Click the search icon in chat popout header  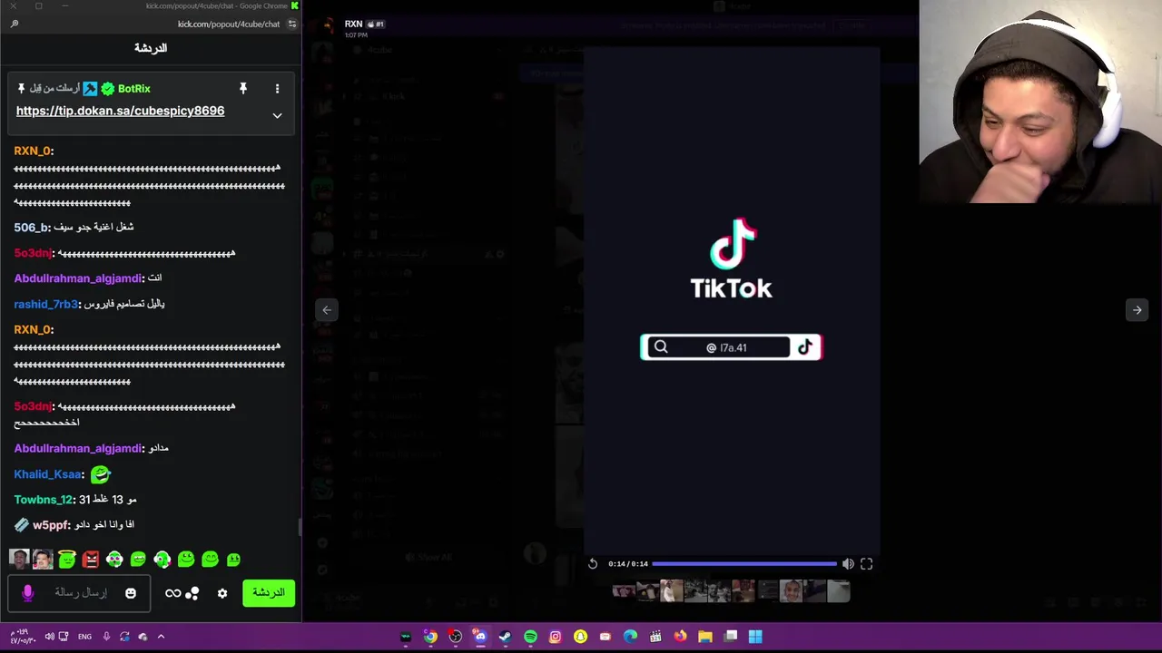pos(15,24)
